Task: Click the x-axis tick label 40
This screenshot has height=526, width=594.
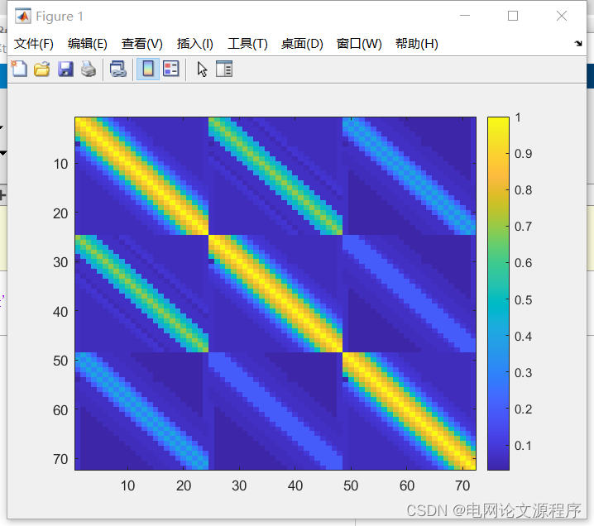Action: [x=295, y=485]
